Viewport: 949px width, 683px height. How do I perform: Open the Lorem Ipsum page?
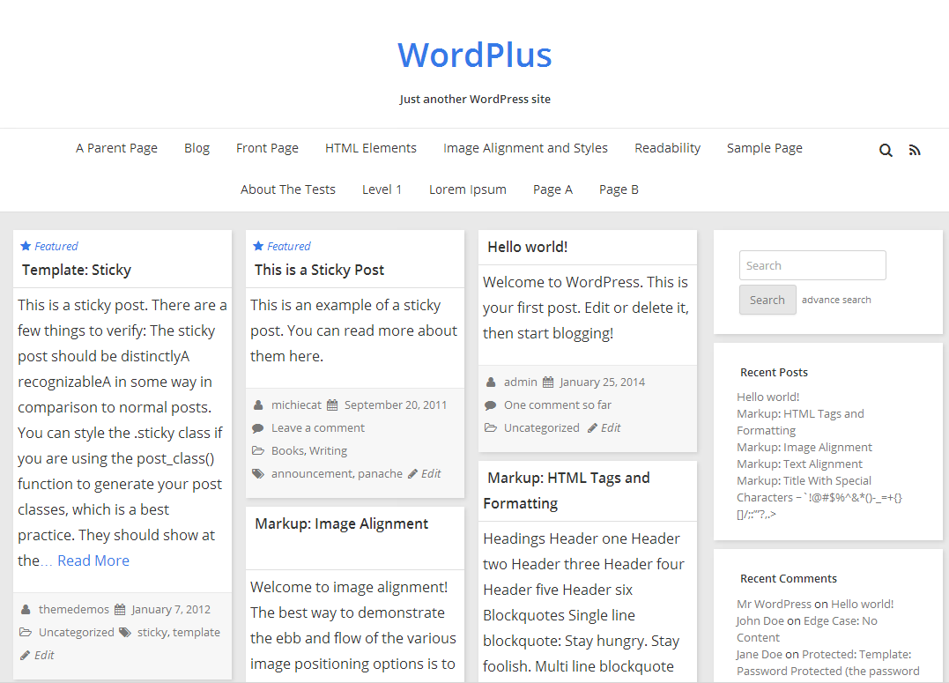click(x=468, y=189)
